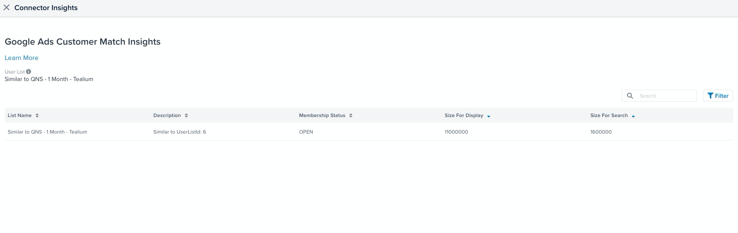This screenshot has width=738, height=233.
Task: Open the Learn More link
Action: 21,58
